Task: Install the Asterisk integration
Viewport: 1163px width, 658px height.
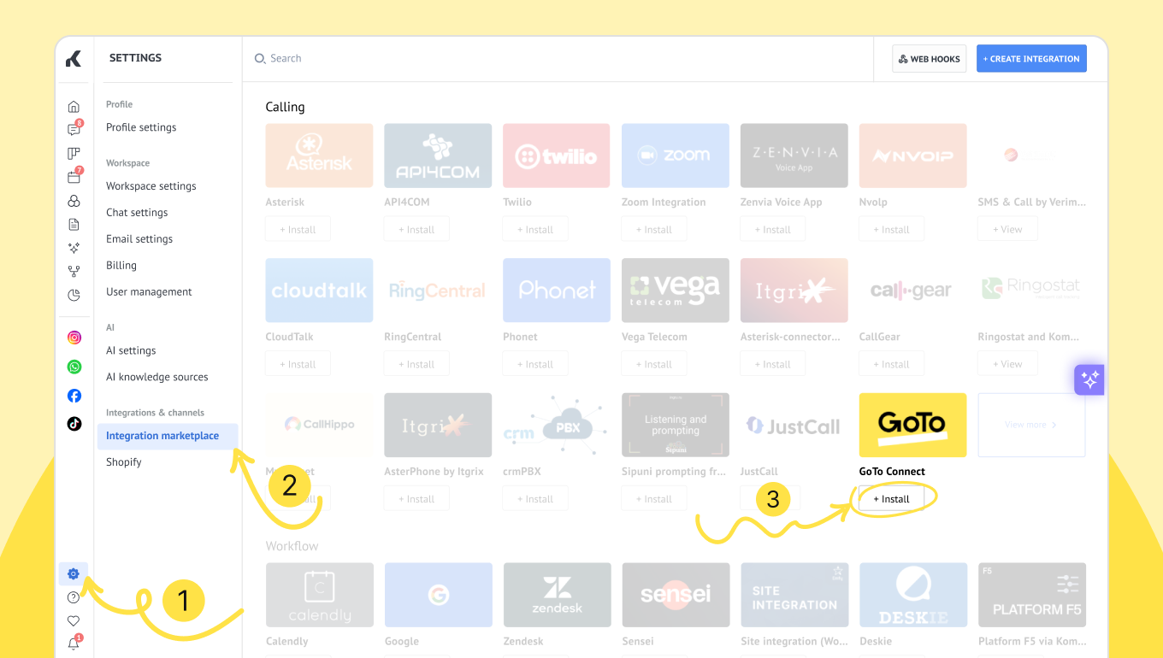Action: pos(298,230)
